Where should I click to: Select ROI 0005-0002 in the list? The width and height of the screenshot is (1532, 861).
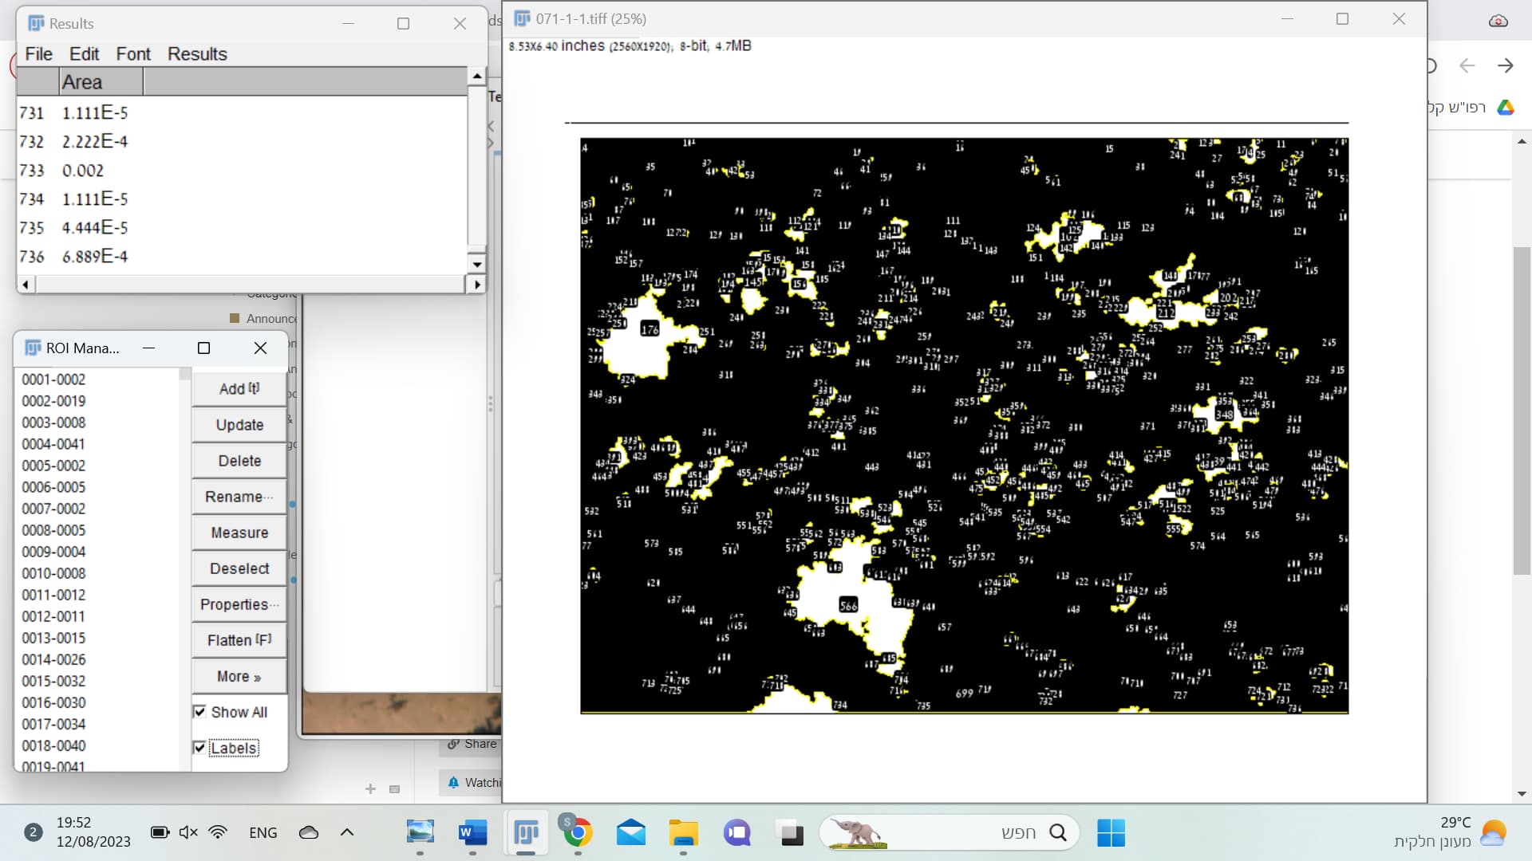click(x=53, y=465)
